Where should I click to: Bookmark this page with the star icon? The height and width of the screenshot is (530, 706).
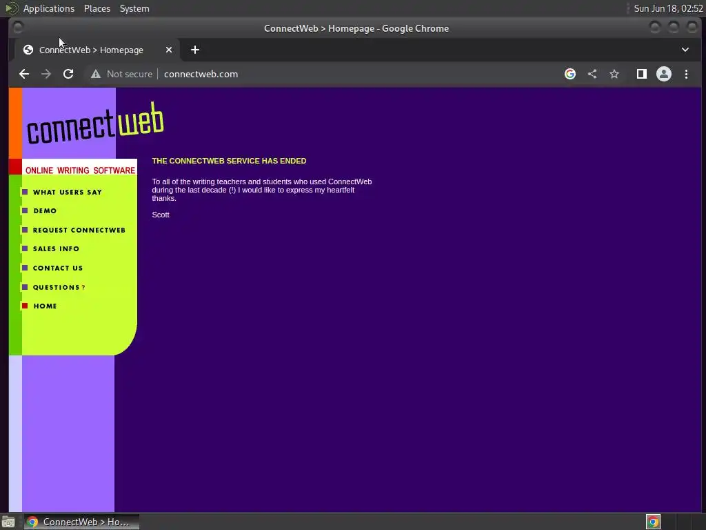point(614,74)
